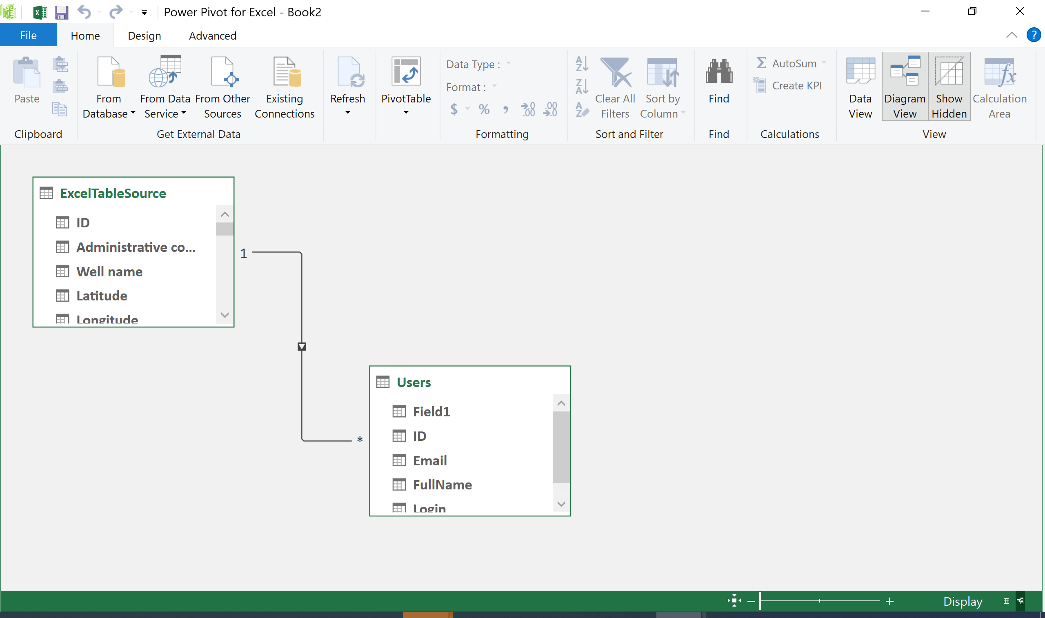Click the Find binoculars icon
This screenshot has width=1045, height=618.
coord(719,71)
